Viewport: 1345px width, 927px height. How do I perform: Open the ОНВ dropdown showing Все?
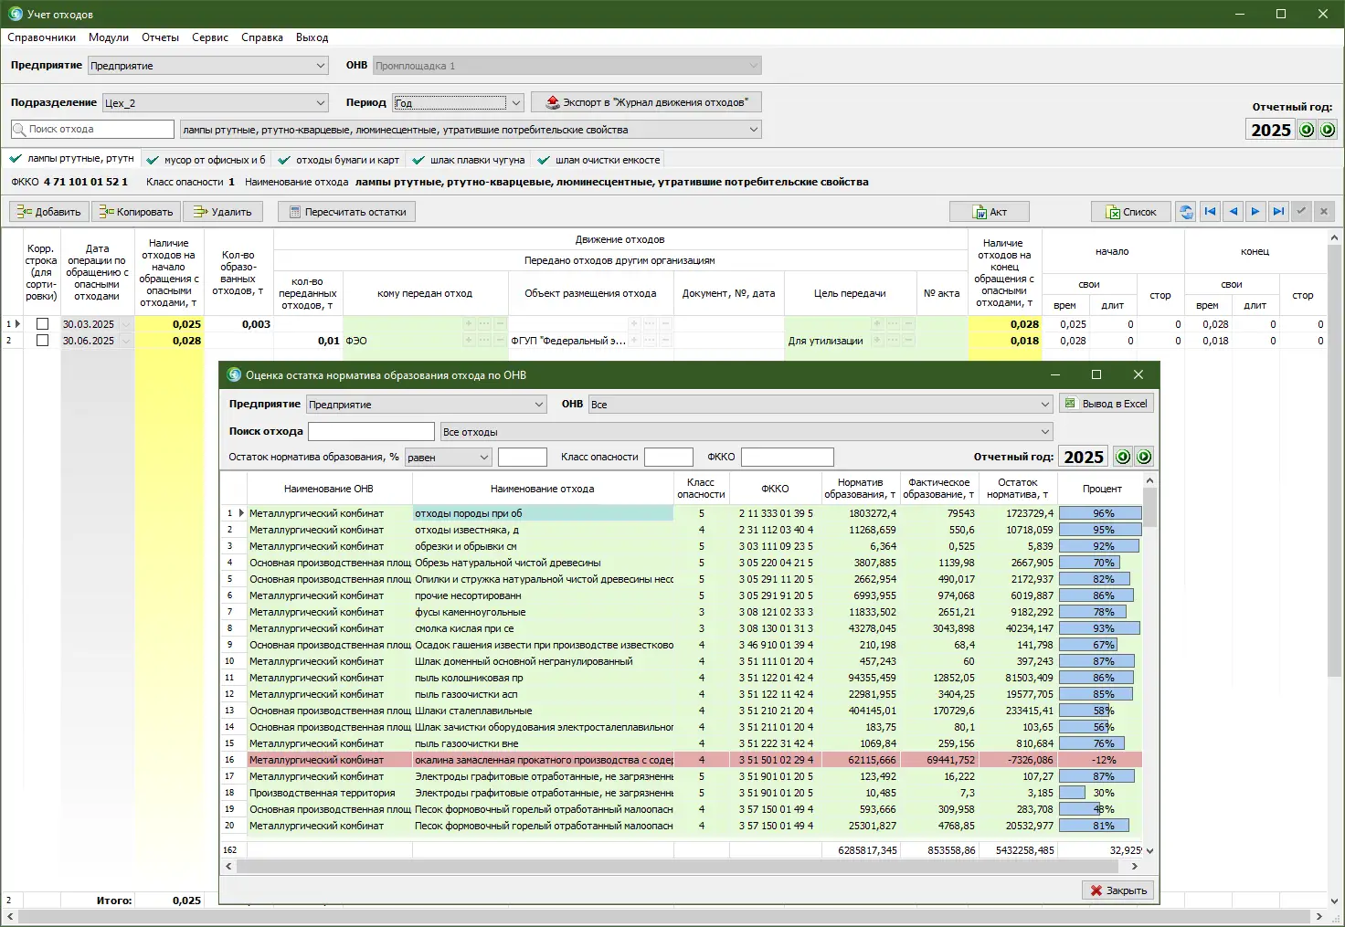tap(1045, 405)
